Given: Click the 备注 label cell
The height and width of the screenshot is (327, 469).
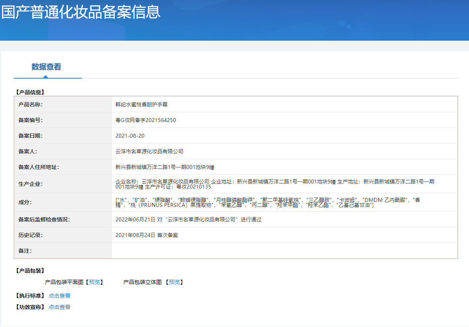Looking at the screenshot, I should (x=63, y=250).
